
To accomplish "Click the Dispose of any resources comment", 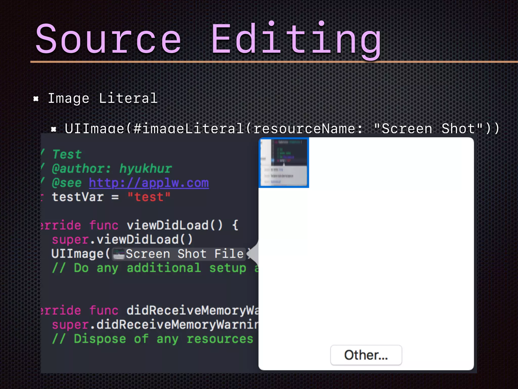I will [152, 339].
